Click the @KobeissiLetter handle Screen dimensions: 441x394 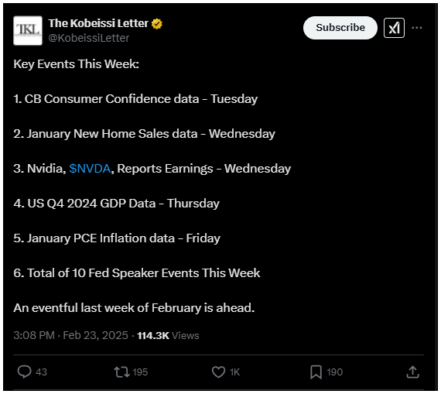point(89,38)
